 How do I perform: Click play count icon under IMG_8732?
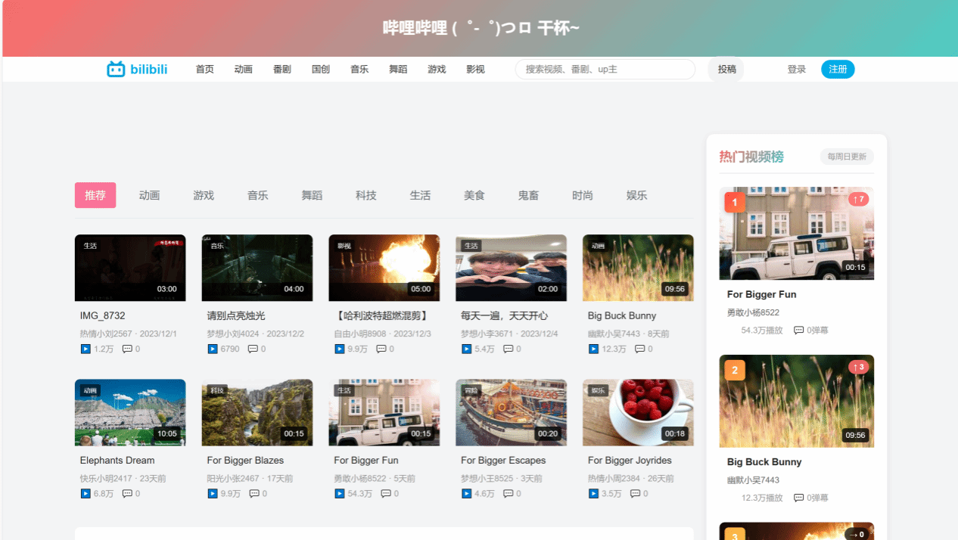point(86,349)
